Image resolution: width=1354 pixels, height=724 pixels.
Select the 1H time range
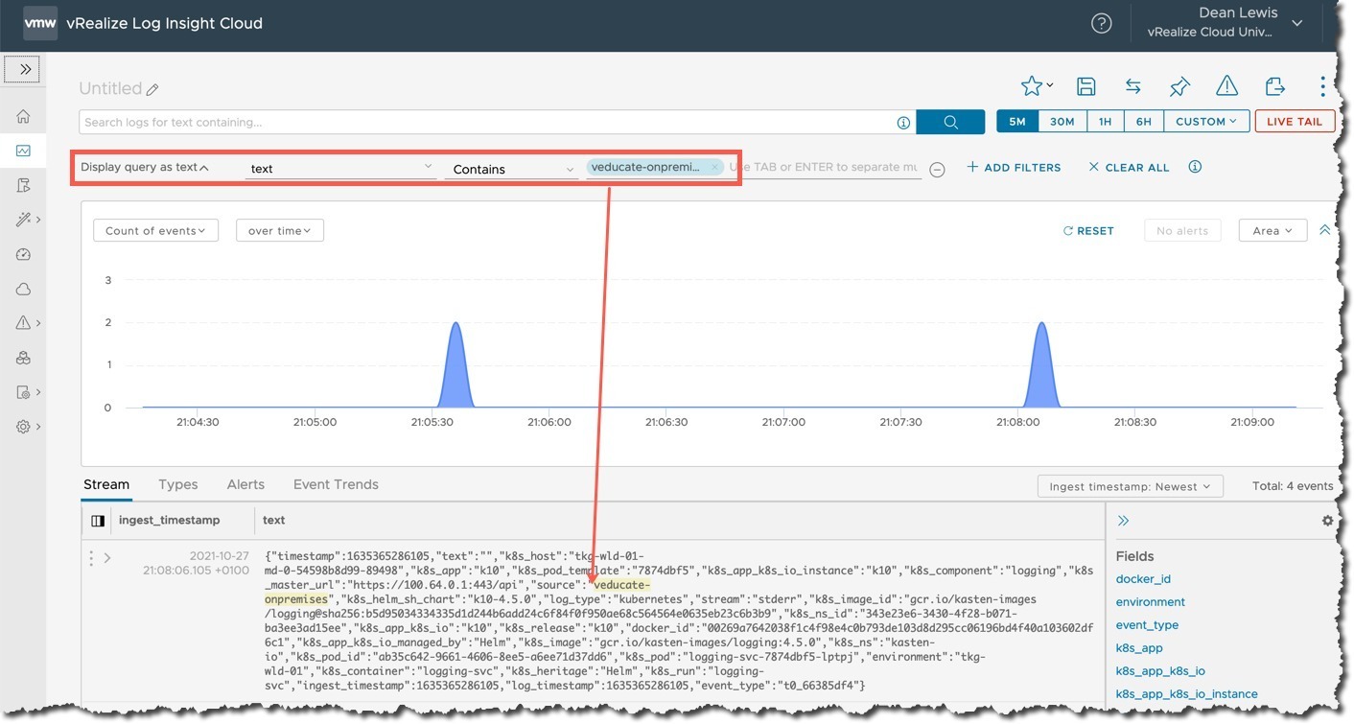pos(1105,122)
